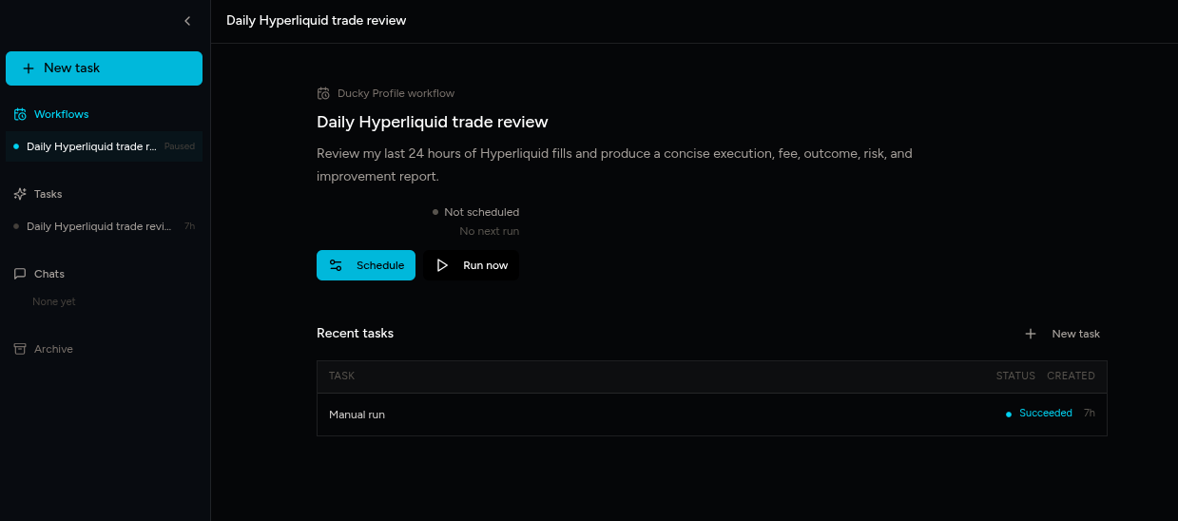
Task: Click the page title Daily Hyperliquid trade review
Action: pyautogui.click(x=316, y=20)
